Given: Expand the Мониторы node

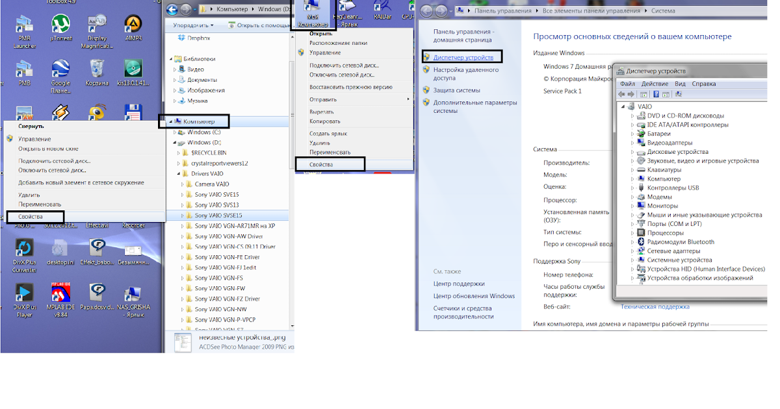Looking at the screenshot, I should click(x=632, y=206).
